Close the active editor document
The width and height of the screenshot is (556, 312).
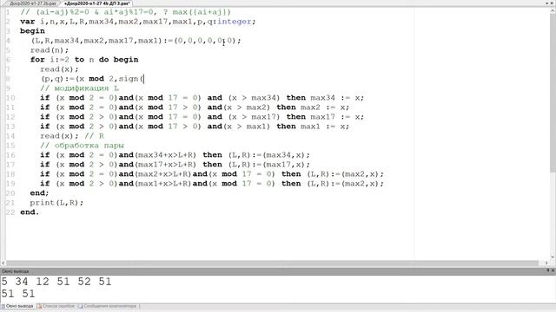(x=553, y=3)
